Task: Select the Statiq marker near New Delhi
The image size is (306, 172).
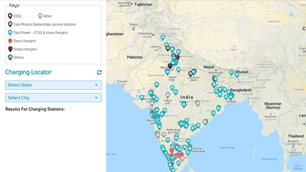Action: [170, 66]
